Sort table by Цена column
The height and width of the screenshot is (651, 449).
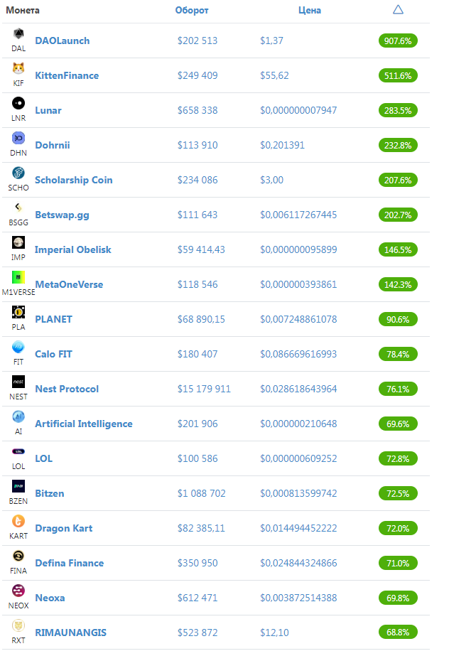pyautogui.click(x=310, y=11)
